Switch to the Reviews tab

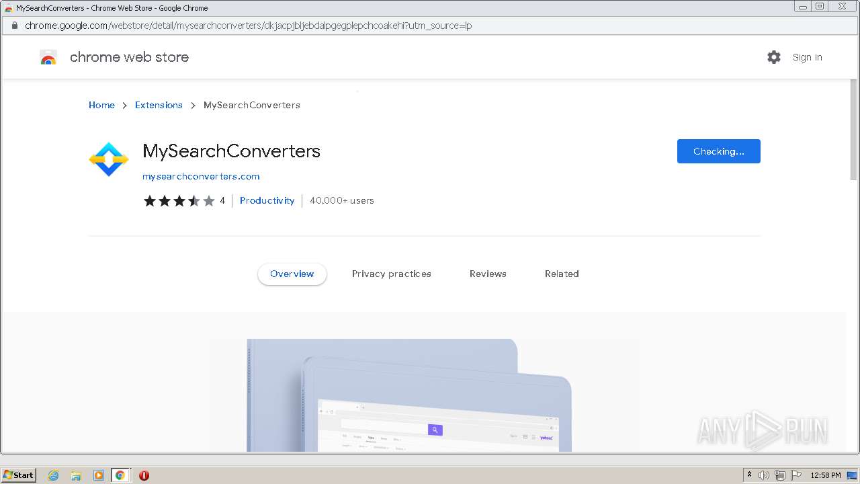(488, 274)
